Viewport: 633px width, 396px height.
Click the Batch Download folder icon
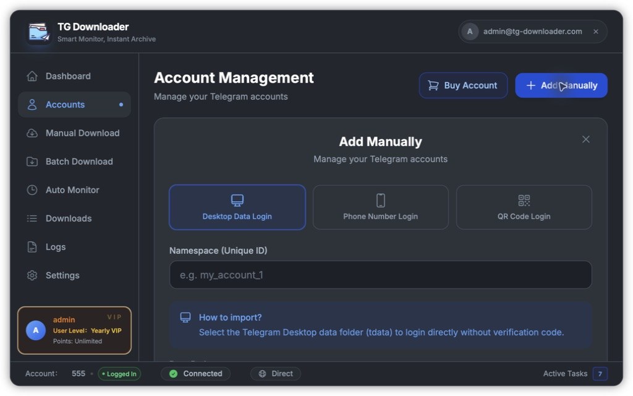coord(32,161)
